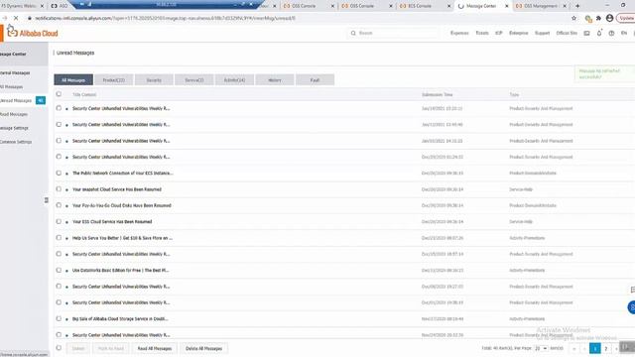Click the Mark As Read button
Viewport: 635px width, 357px height.
click(x=110, y=348)
